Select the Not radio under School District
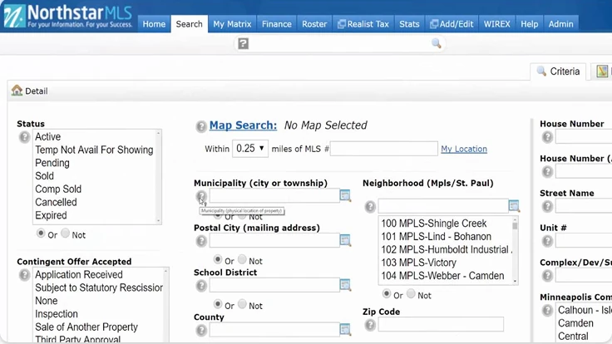This screenshot has height=344, width=612. (242, 304)
